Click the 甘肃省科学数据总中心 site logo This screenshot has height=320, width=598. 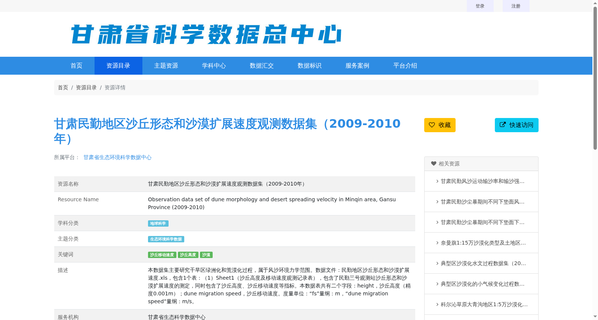(x=206, y=34)
